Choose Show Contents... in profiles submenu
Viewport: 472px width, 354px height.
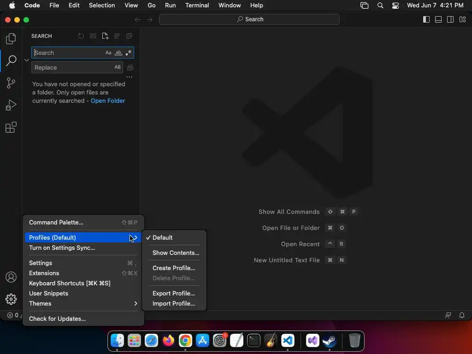[x=174, y=253]
